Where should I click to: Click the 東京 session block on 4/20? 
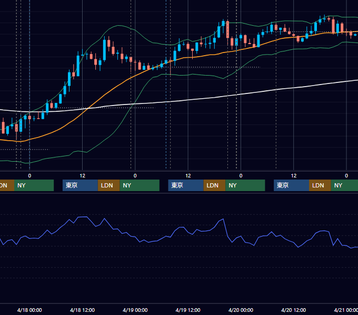pos(291,185)
